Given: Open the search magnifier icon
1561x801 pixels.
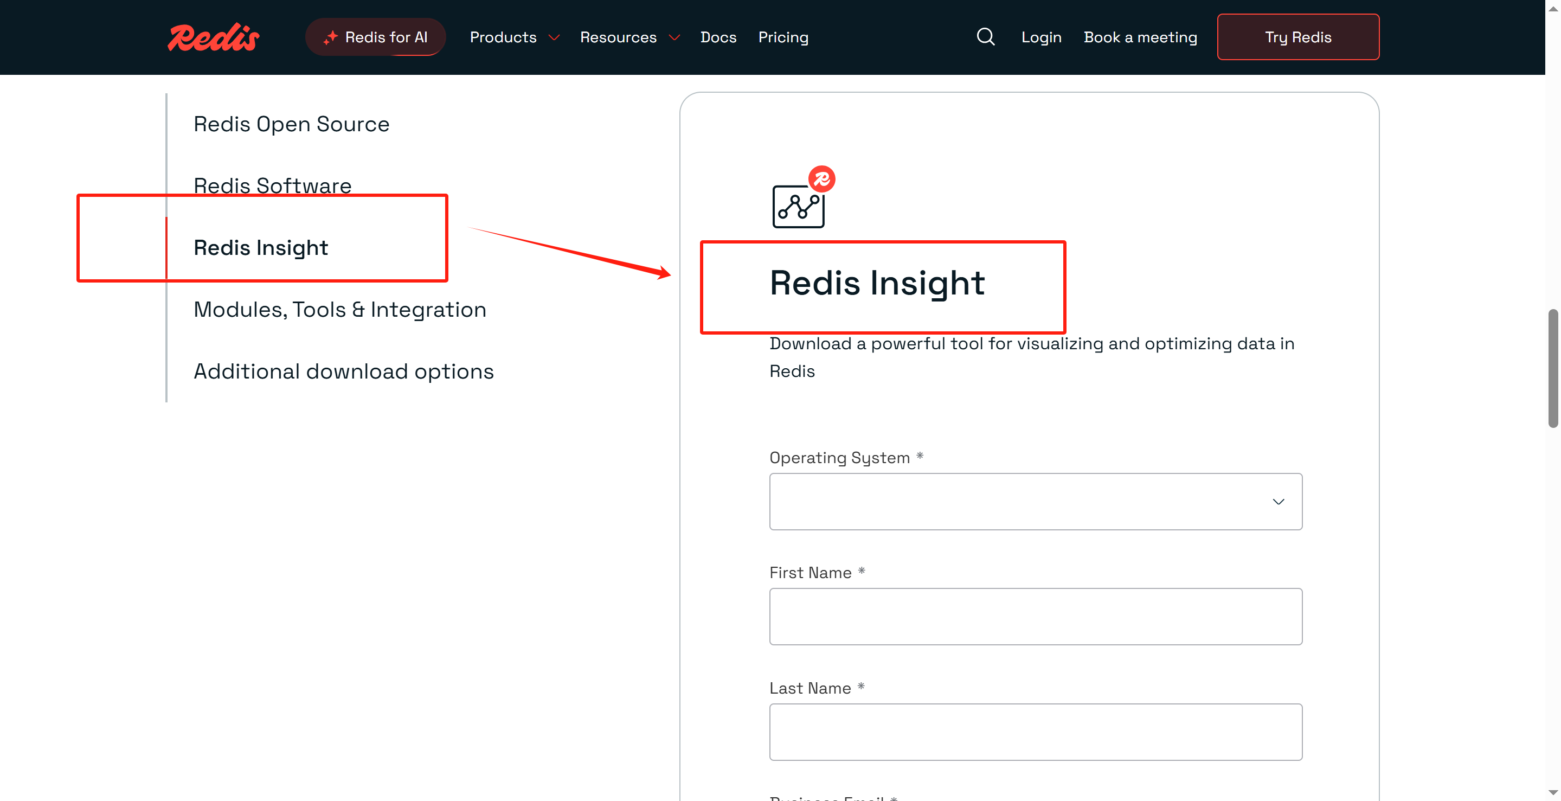Looking at the screenshot, I should 985,37.
